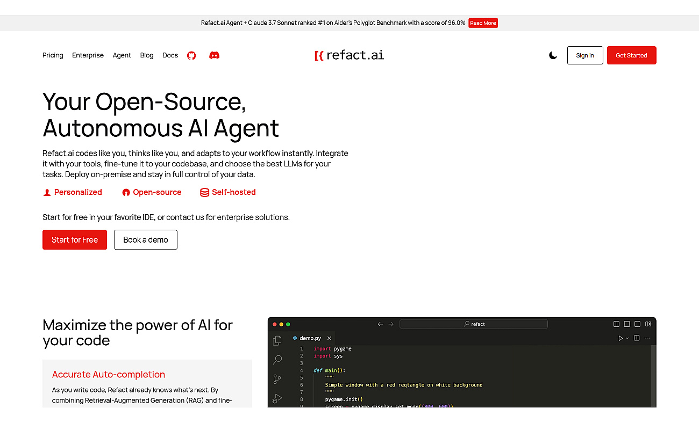Select the demo.py editor tab
This screenshot has width=699, height=423.
coord(311,338)
